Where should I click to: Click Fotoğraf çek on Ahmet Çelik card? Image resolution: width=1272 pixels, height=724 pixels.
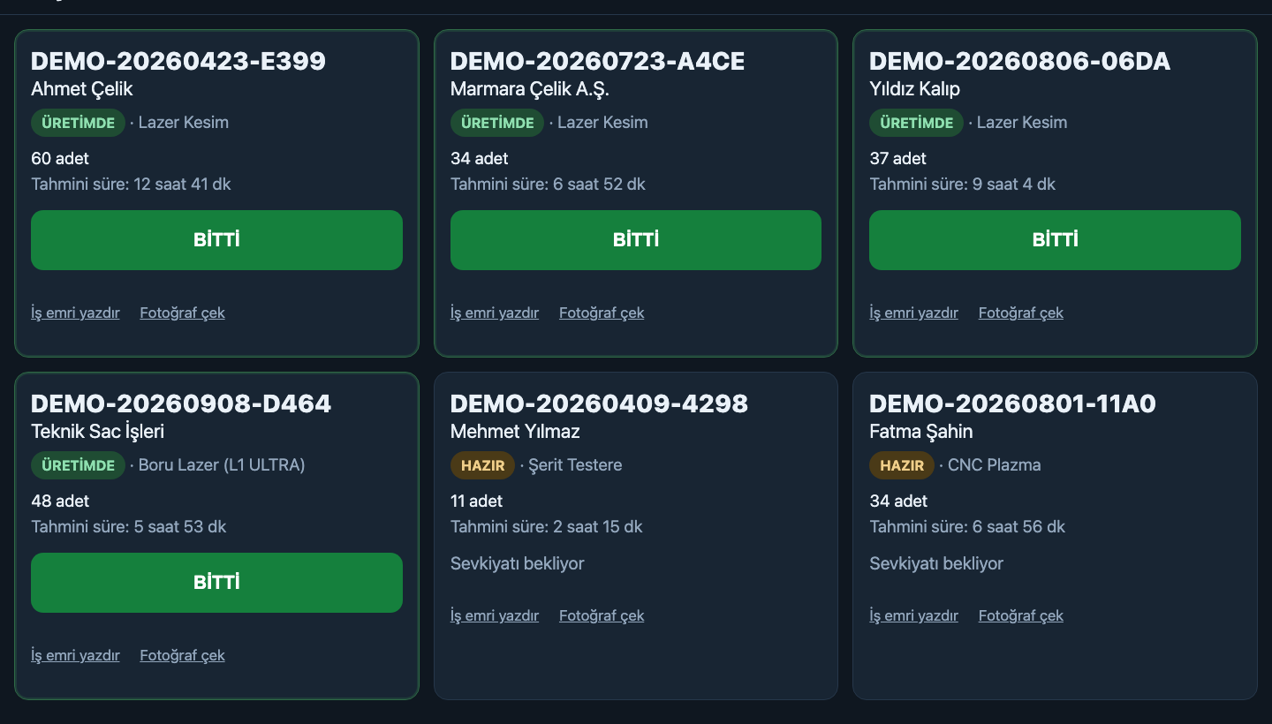point(182,313)
